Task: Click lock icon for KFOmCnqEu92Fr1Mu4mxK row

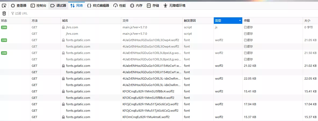Action: 63,117
